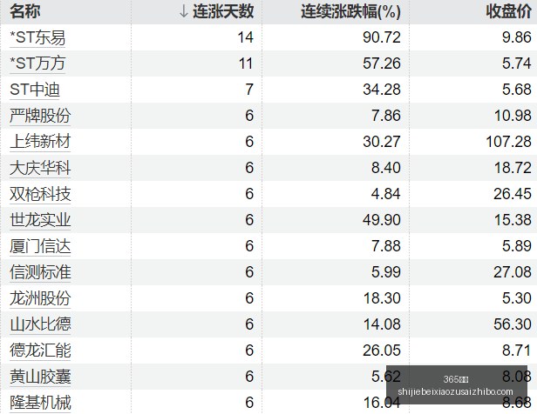Screen dimensions: 537x414
Task: Select the 8.71 closing price
Action: point(517,351)
